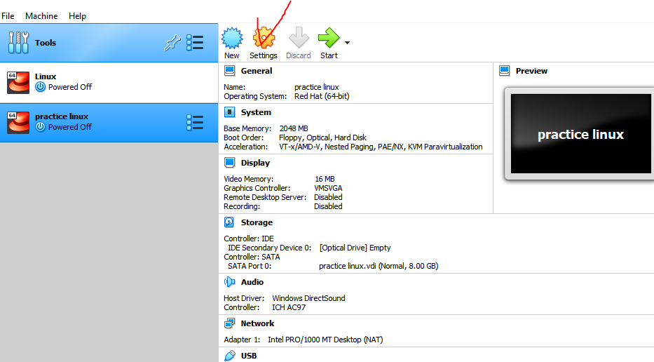The height and width of the screenshot is (362, 654).
Task: Click the 'VMSVGA' graphics controller value
Action: [x=328, y=188]
